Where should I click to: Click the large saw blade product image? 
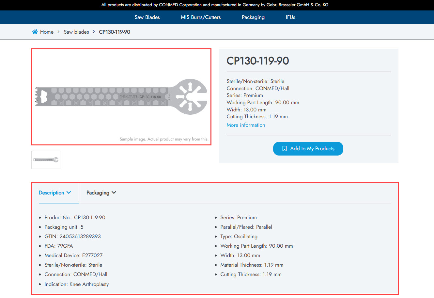click(121, 97)
